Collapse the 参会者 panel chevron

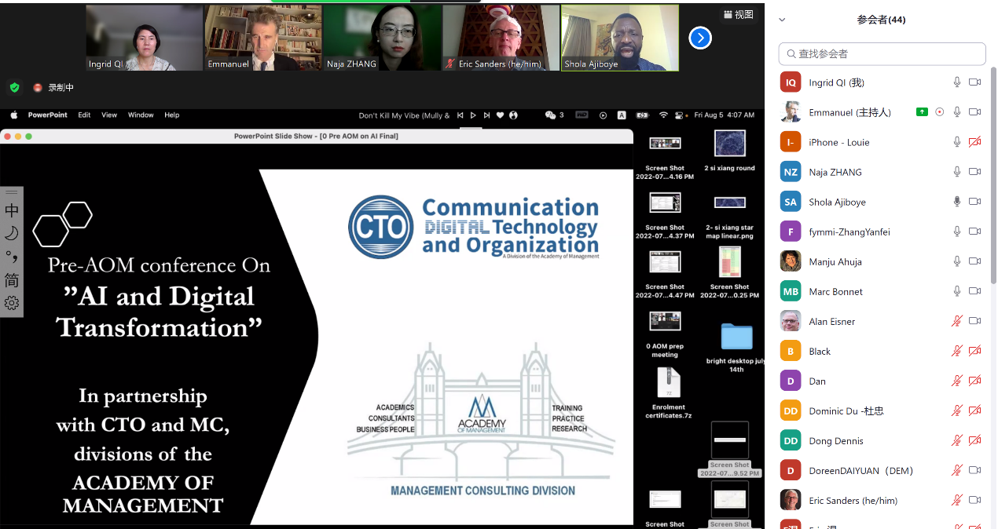[782, 20]
